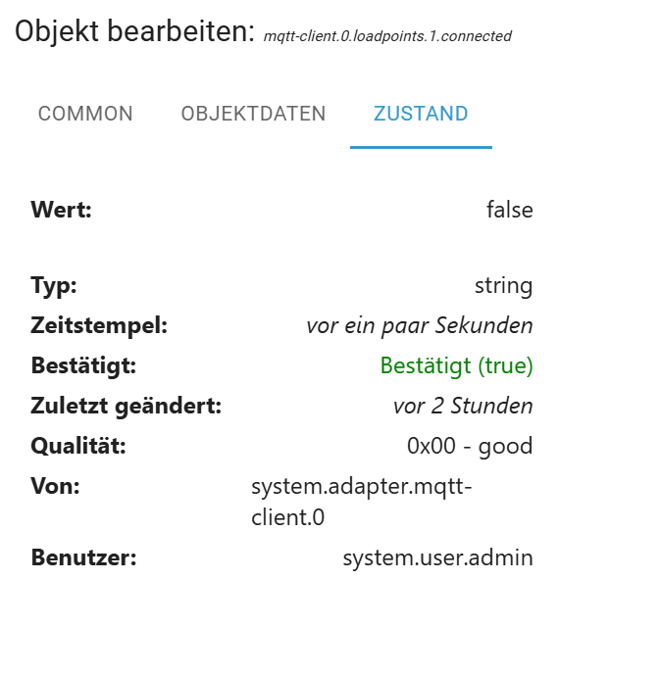Click the object ID mqtt-client.0.loadpoints.1.connected
The image size is (660, 677).
point(387,36)
